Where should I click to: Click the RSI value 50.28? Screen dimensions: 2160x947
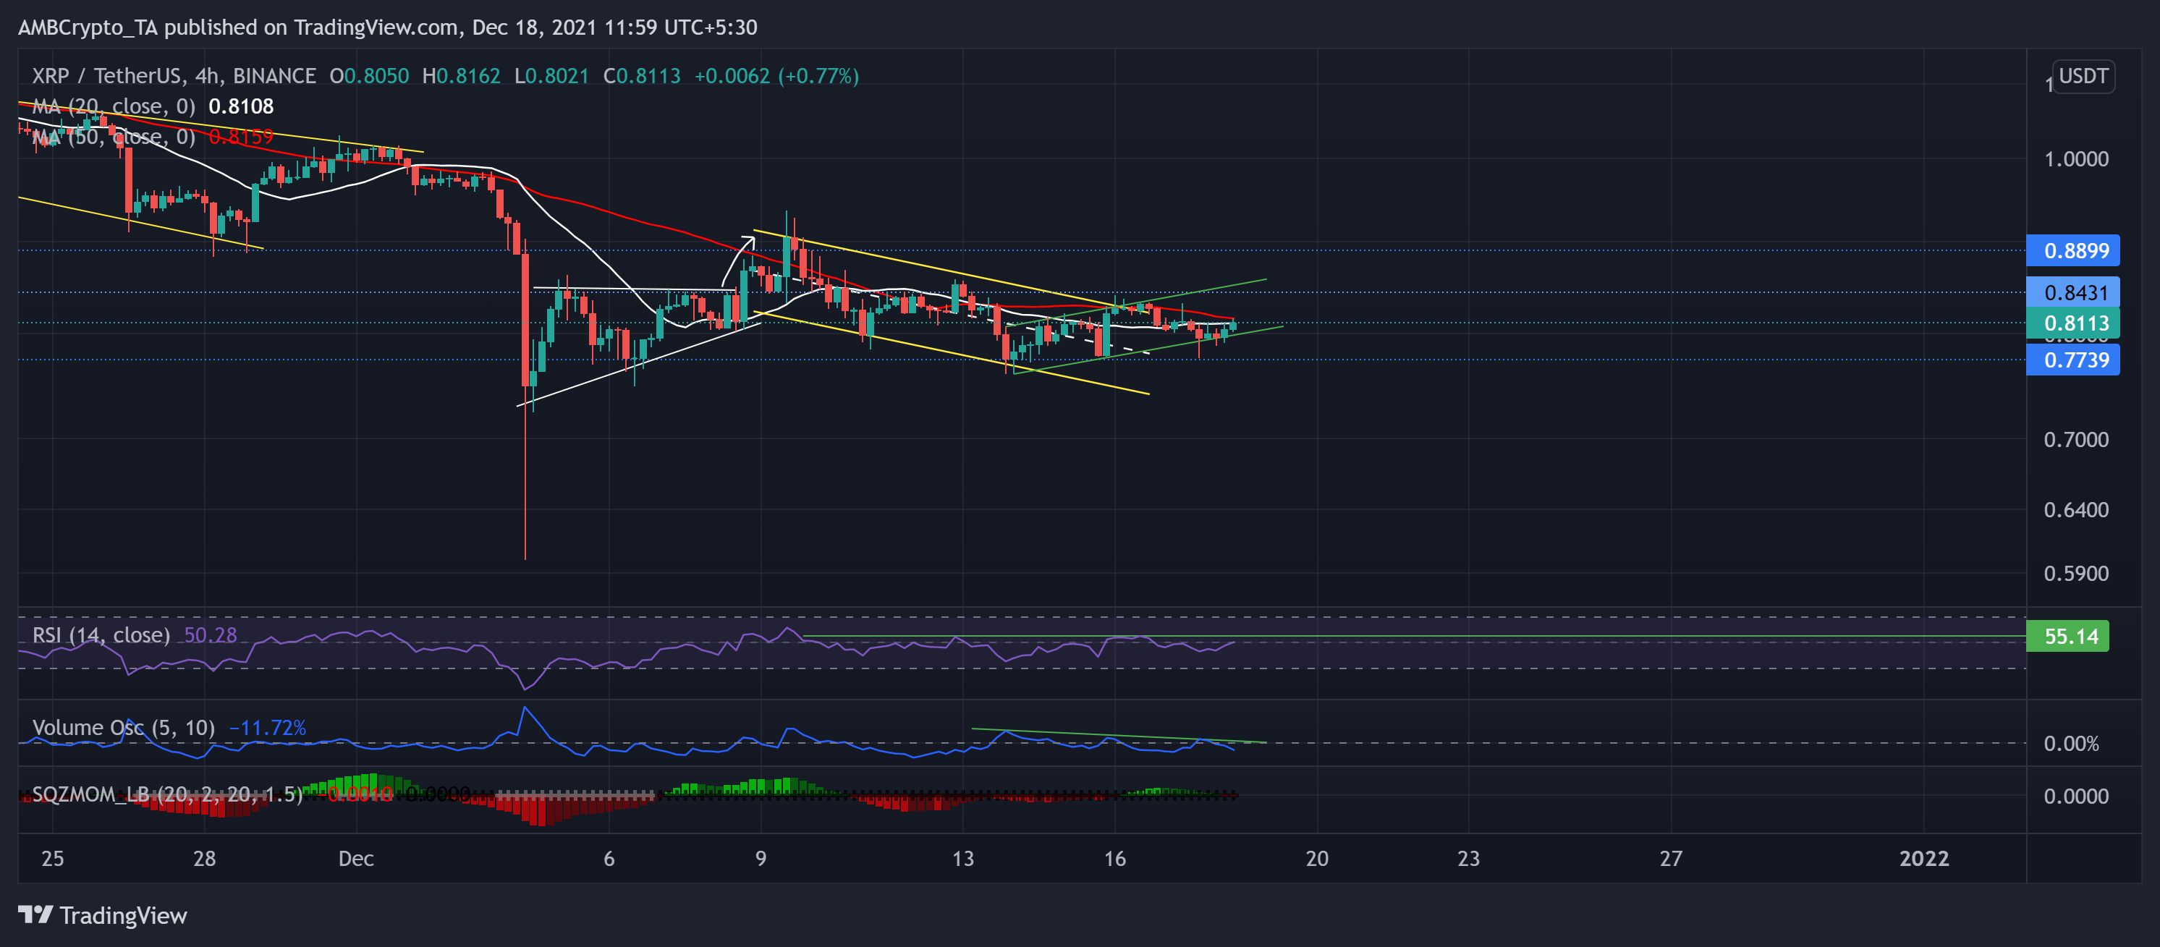click(x=211, y=635)
